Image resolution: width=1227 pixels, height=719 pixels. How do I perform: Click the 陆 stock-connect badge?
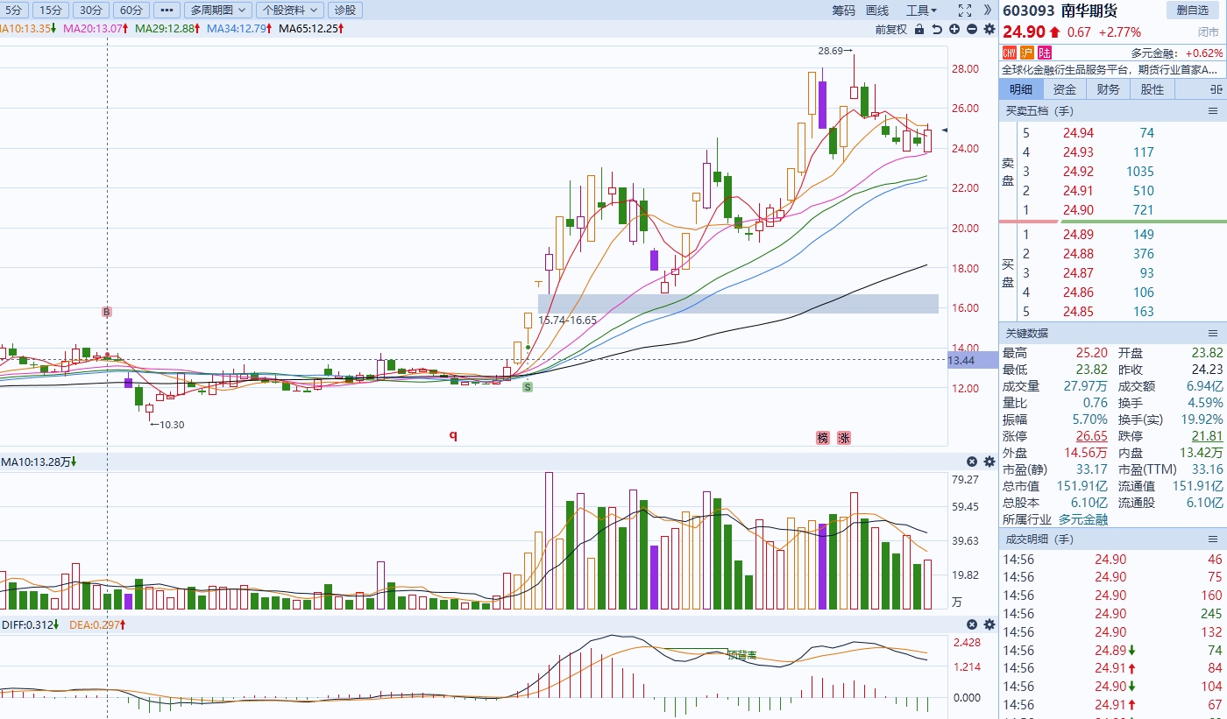click(x=1045, y=53)
